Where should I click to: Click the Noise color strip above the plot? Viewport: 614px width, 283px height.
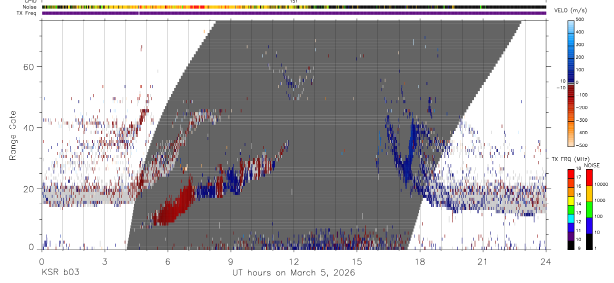(x=293, y=7)
